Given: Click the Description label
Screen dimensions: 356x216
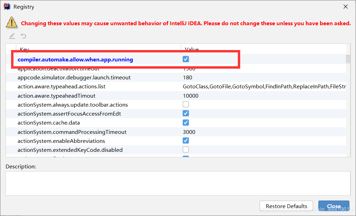Looking at the screenshot, I should click(x=21, y=166).
